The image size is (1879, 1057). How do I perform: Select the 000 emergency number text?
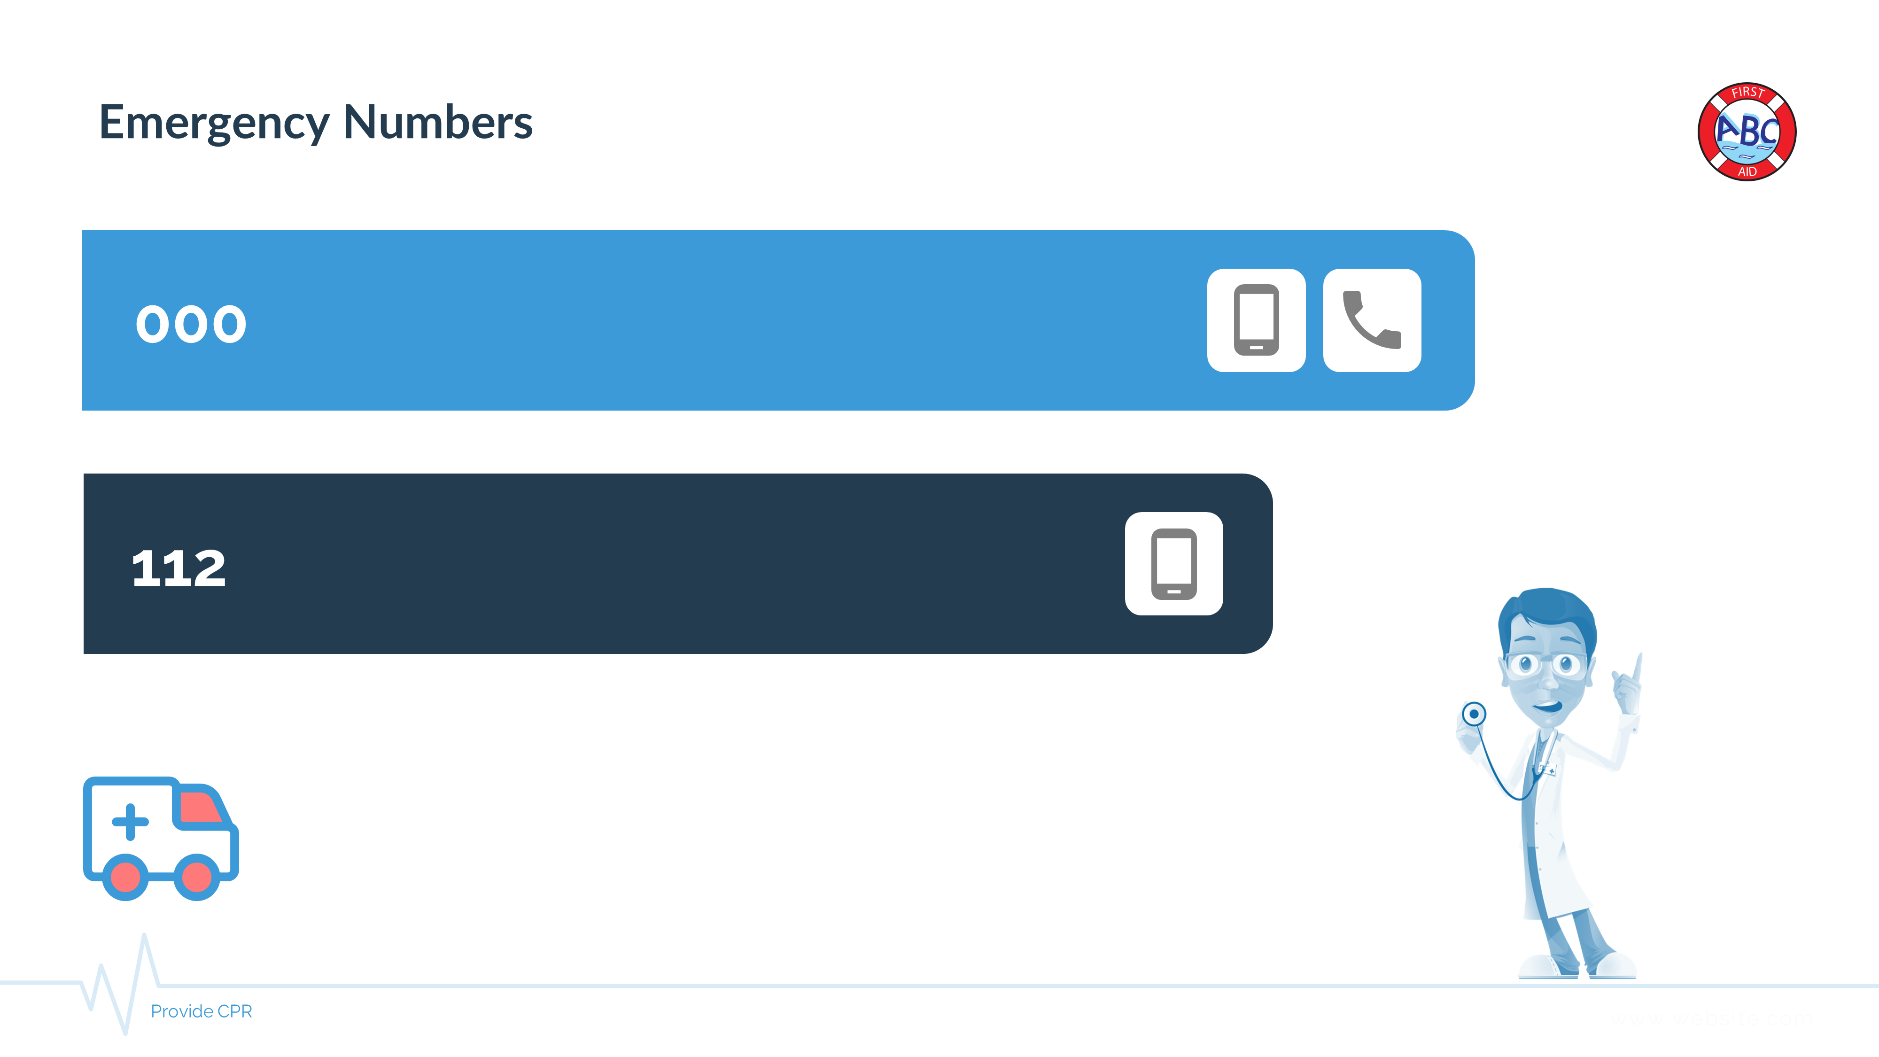191,324
